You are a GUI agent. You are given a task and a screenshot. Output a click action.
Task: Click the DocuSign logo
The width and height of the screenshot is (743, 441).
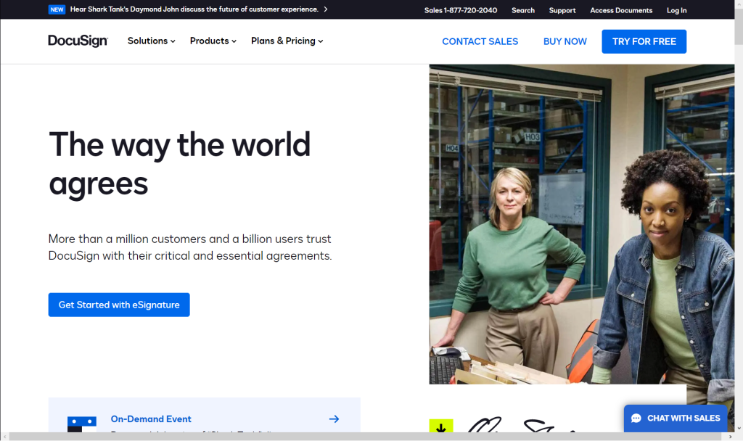[78, 41]
